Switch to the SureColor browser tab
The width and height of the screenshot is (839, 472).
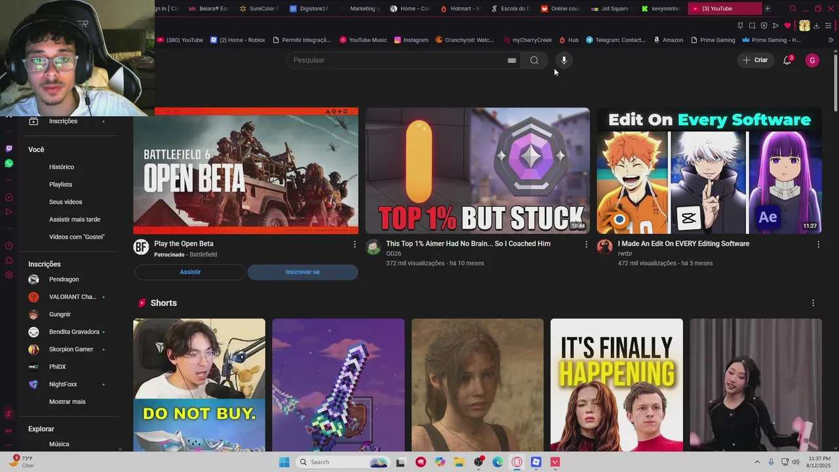pos(260,9)
